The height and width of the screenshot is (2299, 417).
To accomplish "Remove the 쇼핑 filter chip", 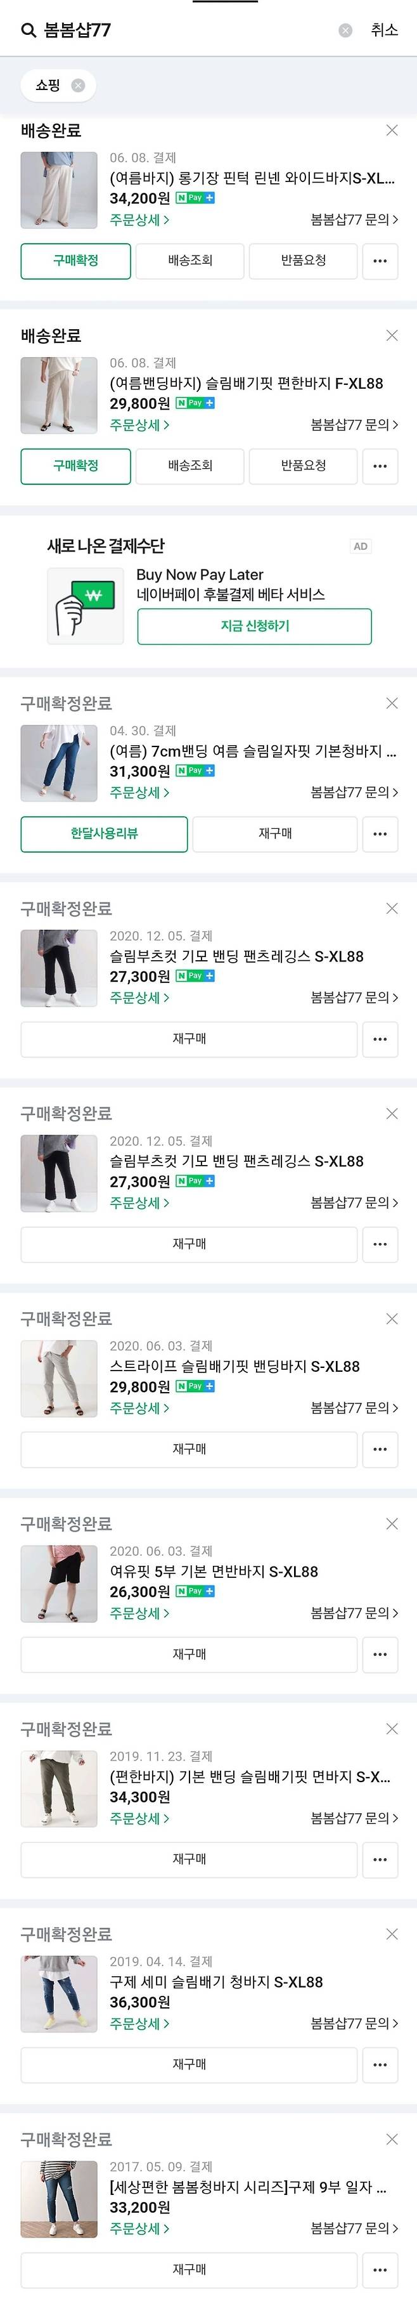I will coord(79,86).
